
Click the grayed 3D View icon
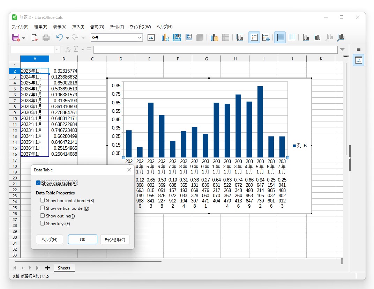[x=200, y=37]
